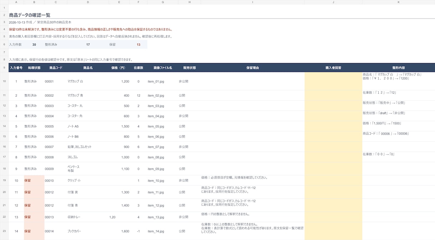Click yellow 購入者回答 cell for 付箋 黄
This screenshot has height=240, width=435.
pyautogui.click(x=333, y=192)
